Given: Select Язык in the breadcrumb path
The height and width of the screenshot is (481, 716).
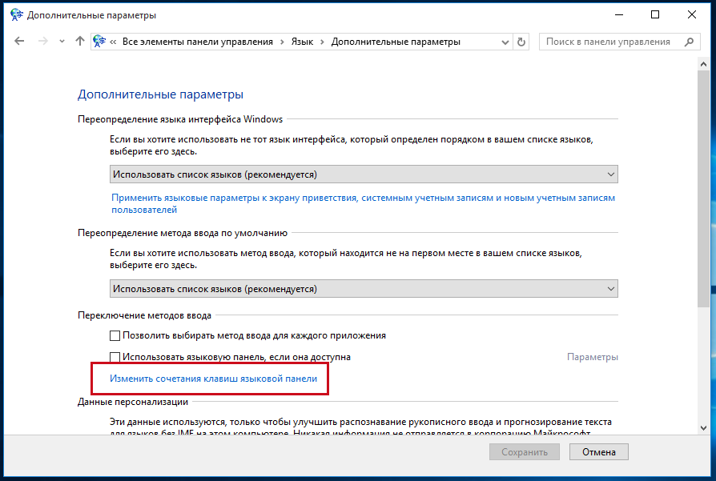Looking at the screenshot, I should [x=302, y=42].
